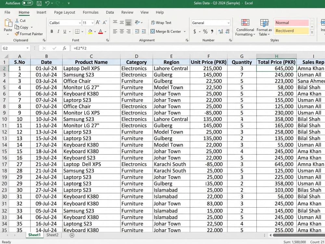Viewport: 325px width, 244px height.
Task: Toggle Bottom Align
Action: coord(128,22)
